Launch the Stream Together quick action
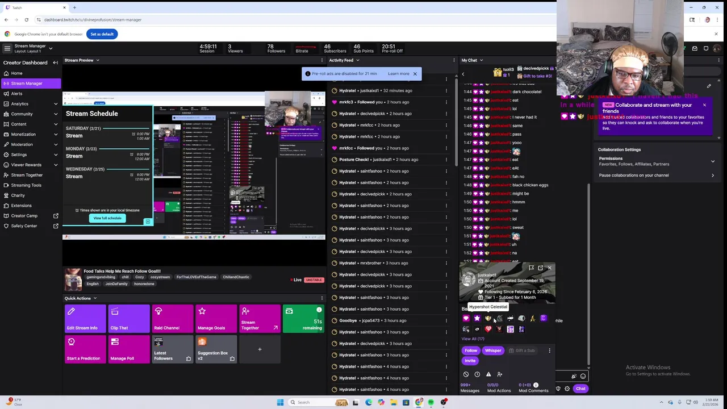This screenshot has width=727, height=409. (x=260, y=319)
